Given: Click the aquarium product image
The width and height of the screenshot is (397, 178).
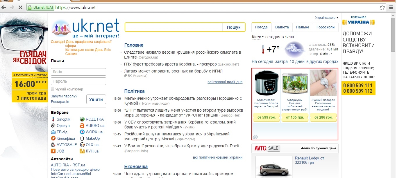Looking at the screenshot, I should 295,83.
